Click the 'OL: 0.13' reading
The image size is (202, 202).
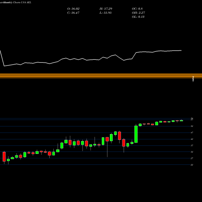tap(138, 17)
